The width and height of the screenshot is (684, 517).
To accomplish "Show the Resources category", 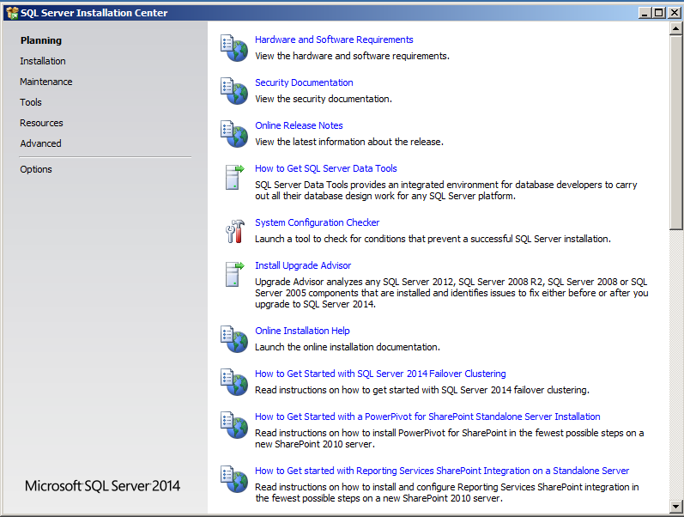I will 41,123.
